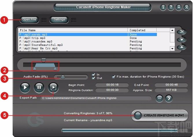
Task: Click the Play button
Action: tap(25, 87)
